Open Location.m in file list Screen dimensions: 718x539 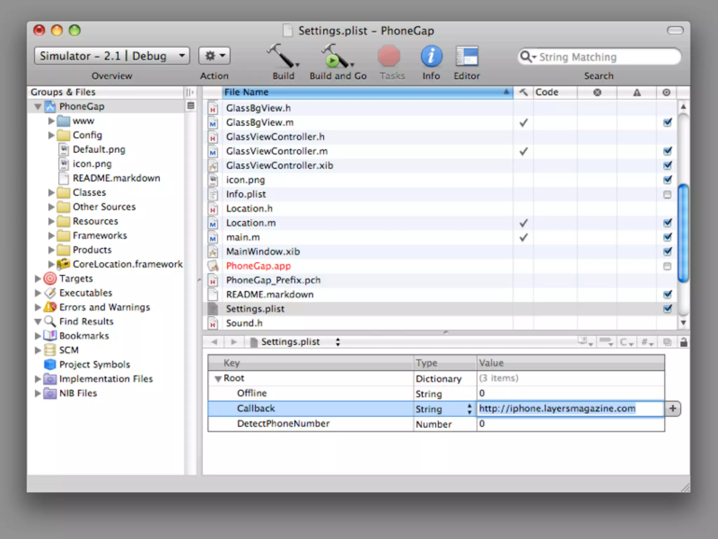251,223
